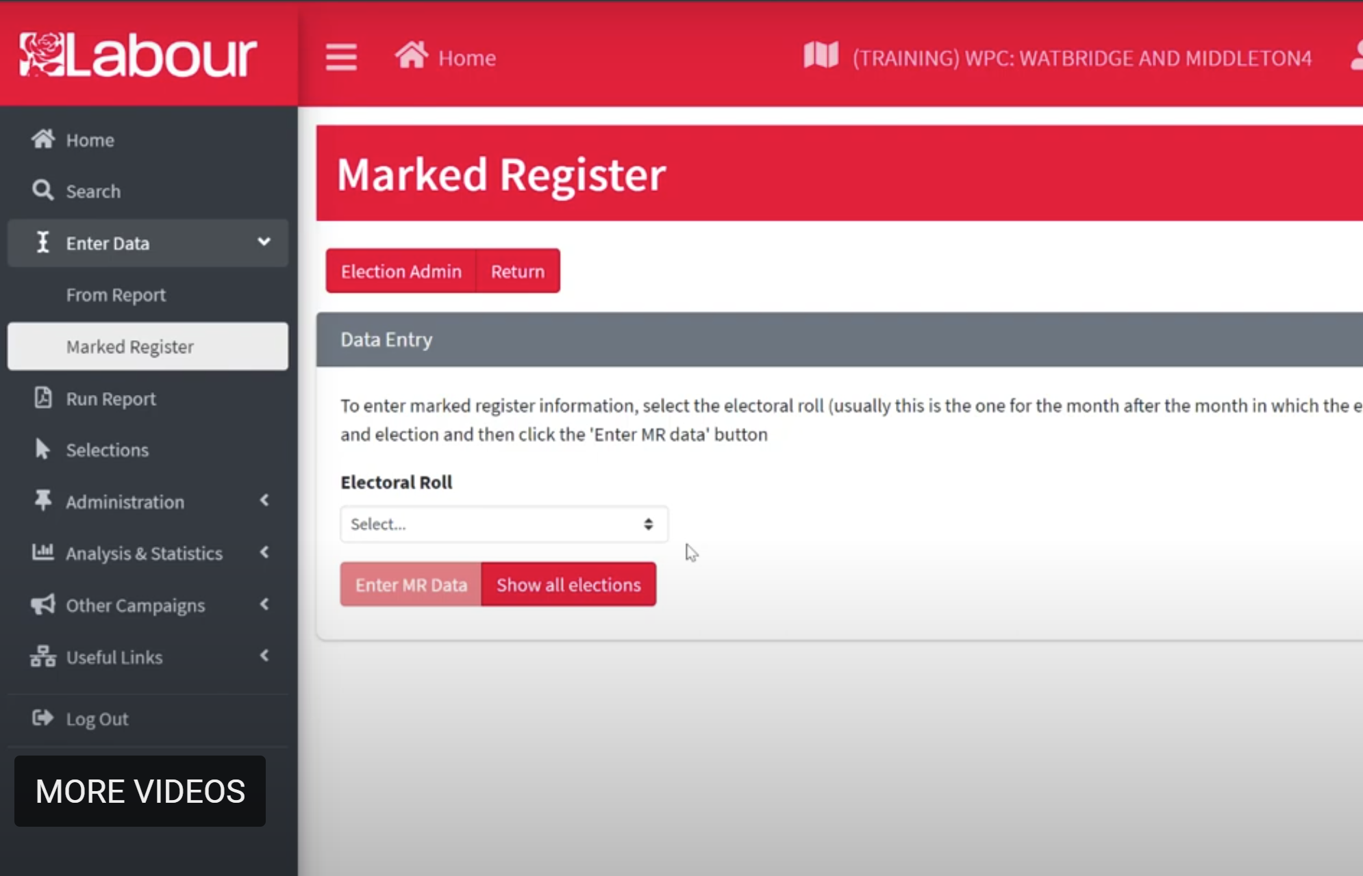Click the Marked Register page title

tap(501, 175)
